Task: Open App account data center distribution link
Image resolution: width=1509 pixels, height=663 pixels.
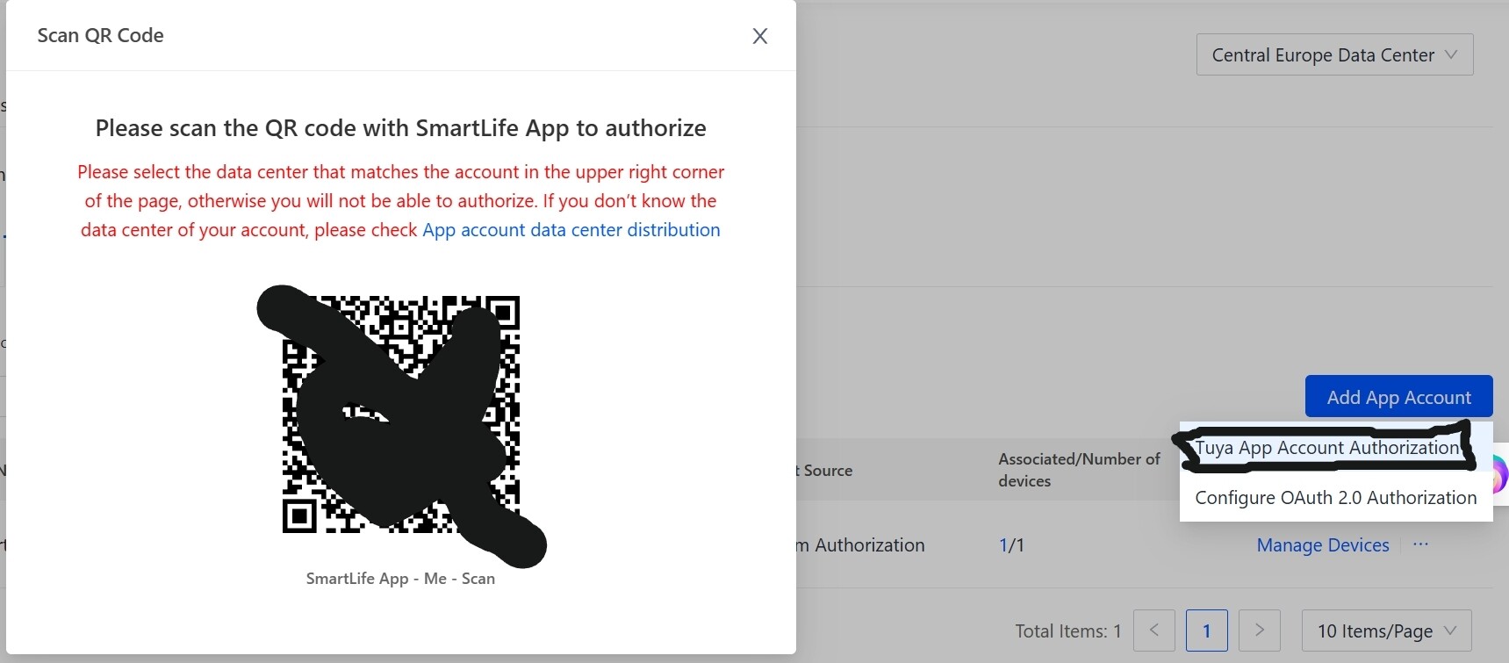Action: point(571,230)
